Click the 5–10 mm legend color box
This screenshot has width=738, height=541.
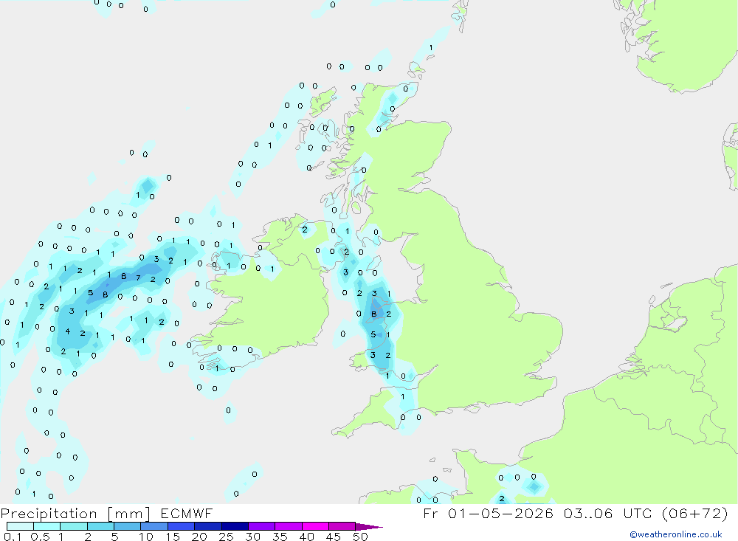coord(127,526)
